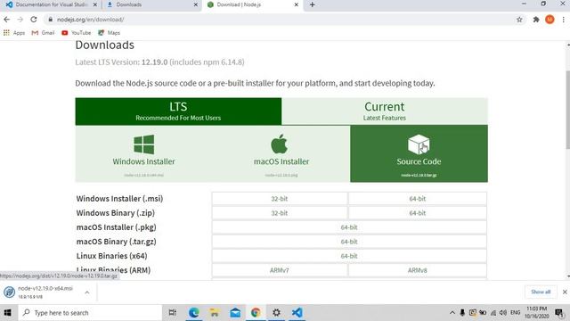Open the Chrome three-dot menu
The image size is (570, 321).
pyautogui.click(x=564, y=20)
